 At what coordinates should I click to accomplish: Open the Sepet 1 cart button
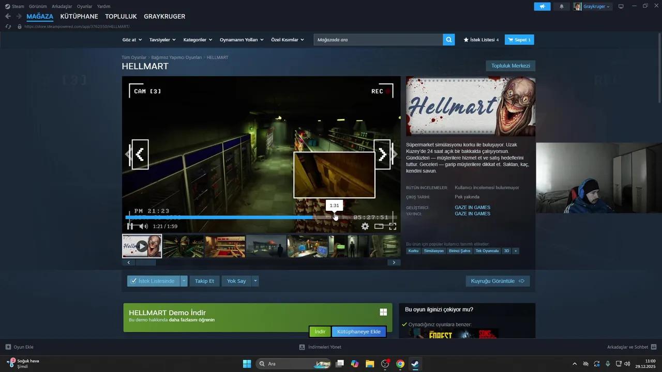(519, 40)
